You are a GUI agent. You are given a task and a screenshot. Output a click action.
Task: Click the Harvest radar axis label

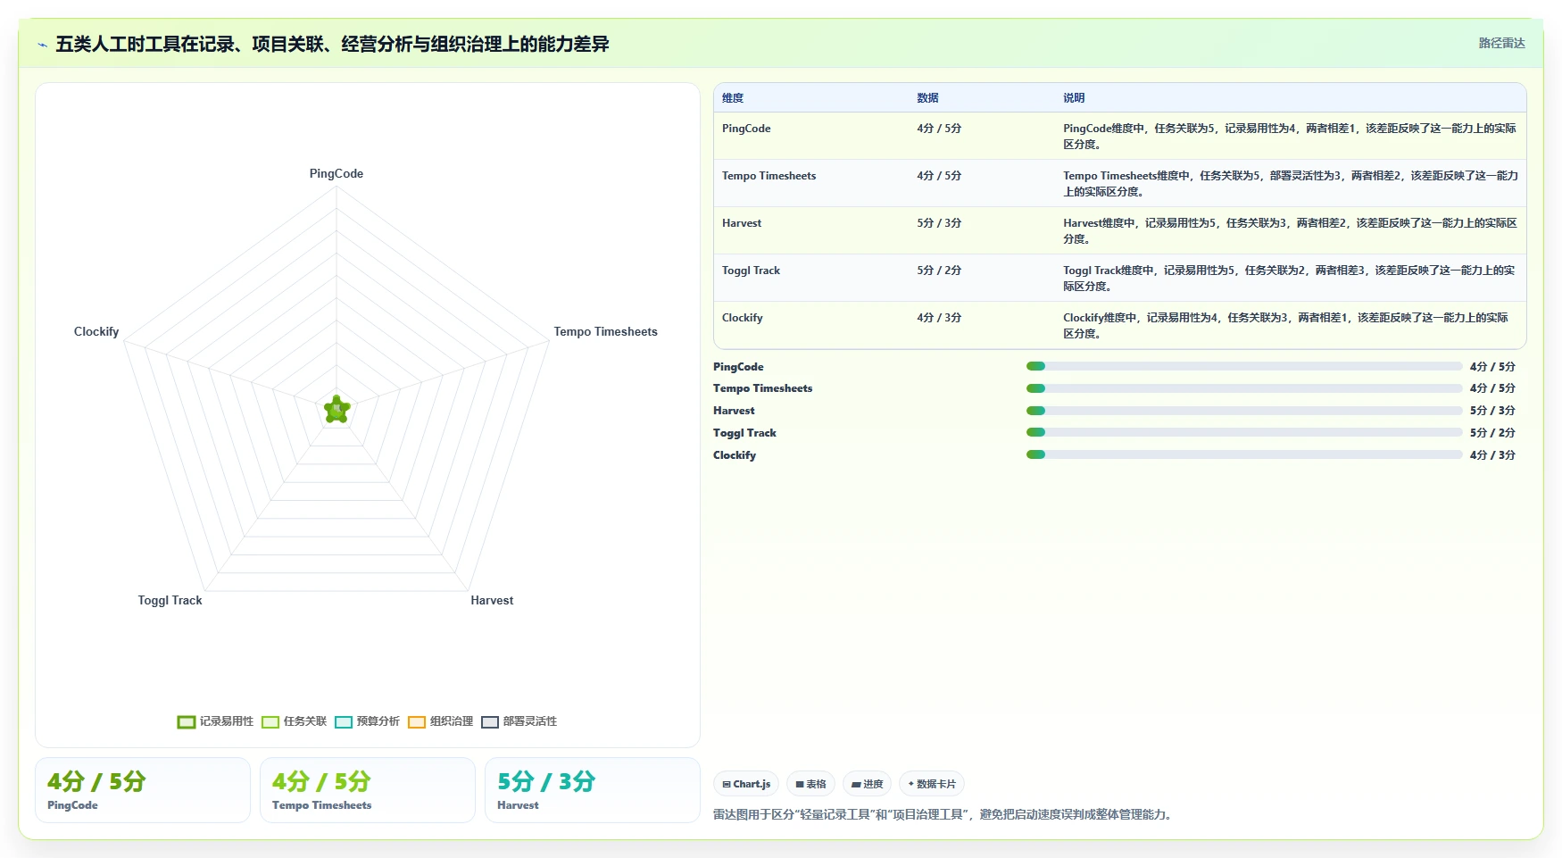pos(492,601)
